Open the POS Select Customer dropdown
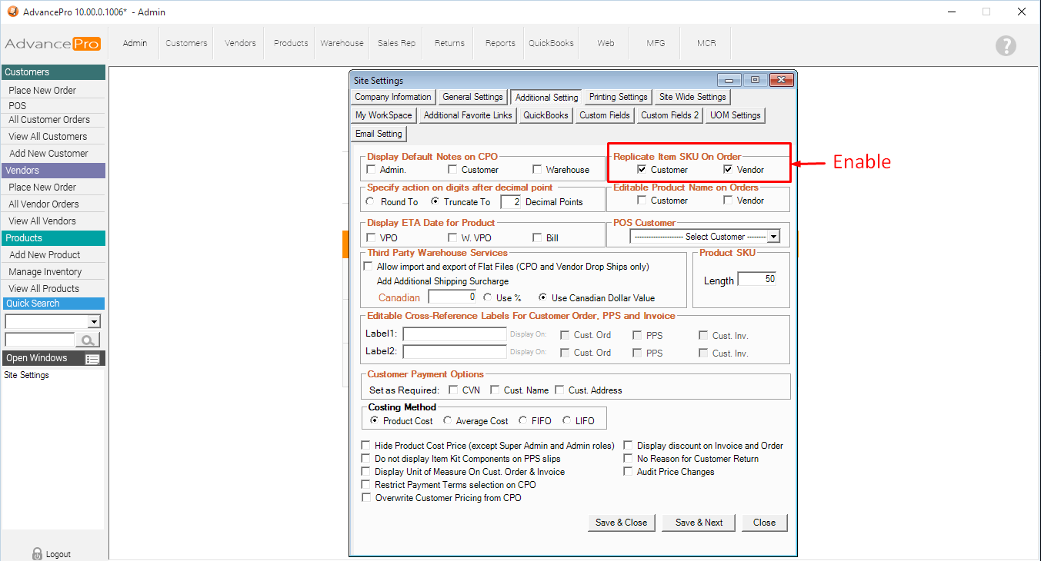 773,237
